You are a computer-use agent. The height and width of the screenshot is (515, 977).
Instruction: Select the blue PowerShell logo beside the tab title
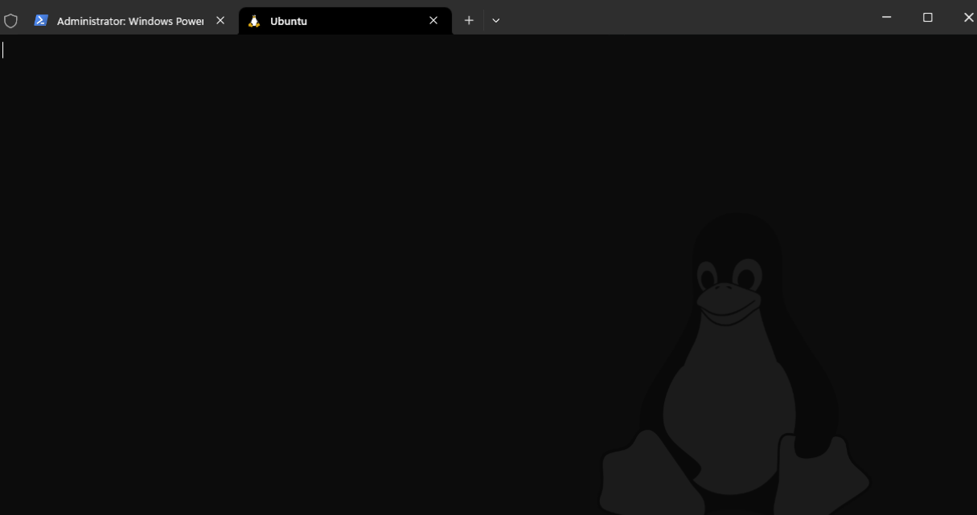[x=41, y=20]
